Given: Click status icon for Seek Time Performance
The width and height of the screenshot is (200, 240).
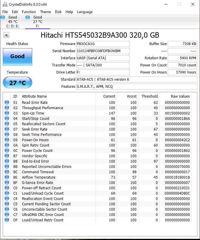Looking at the screenshot, I should pos(7,134).
